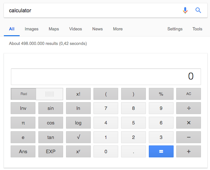Image resolution: width=210 pixels, height=170 pixels.
Task: Click the blue magnifier search icon
Action: [x=198, y=10]
